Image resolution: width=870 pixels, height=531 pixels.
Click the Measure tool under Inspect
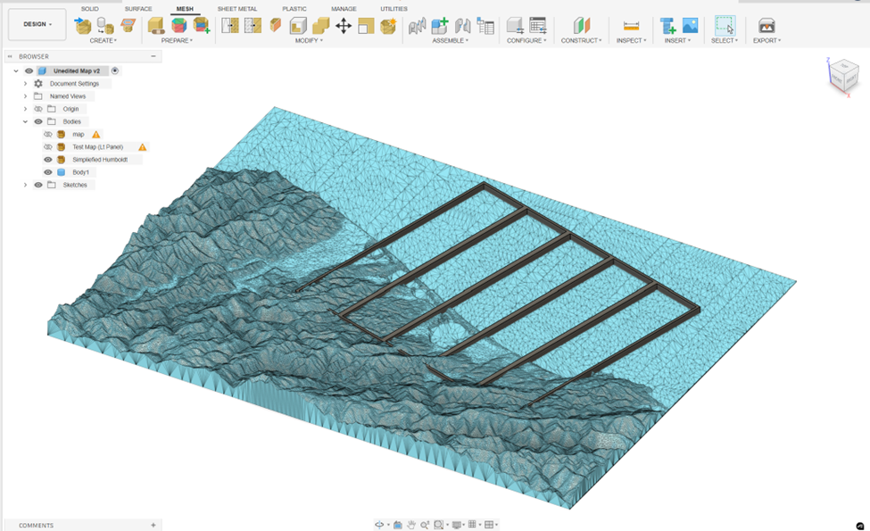coord(631,26)
